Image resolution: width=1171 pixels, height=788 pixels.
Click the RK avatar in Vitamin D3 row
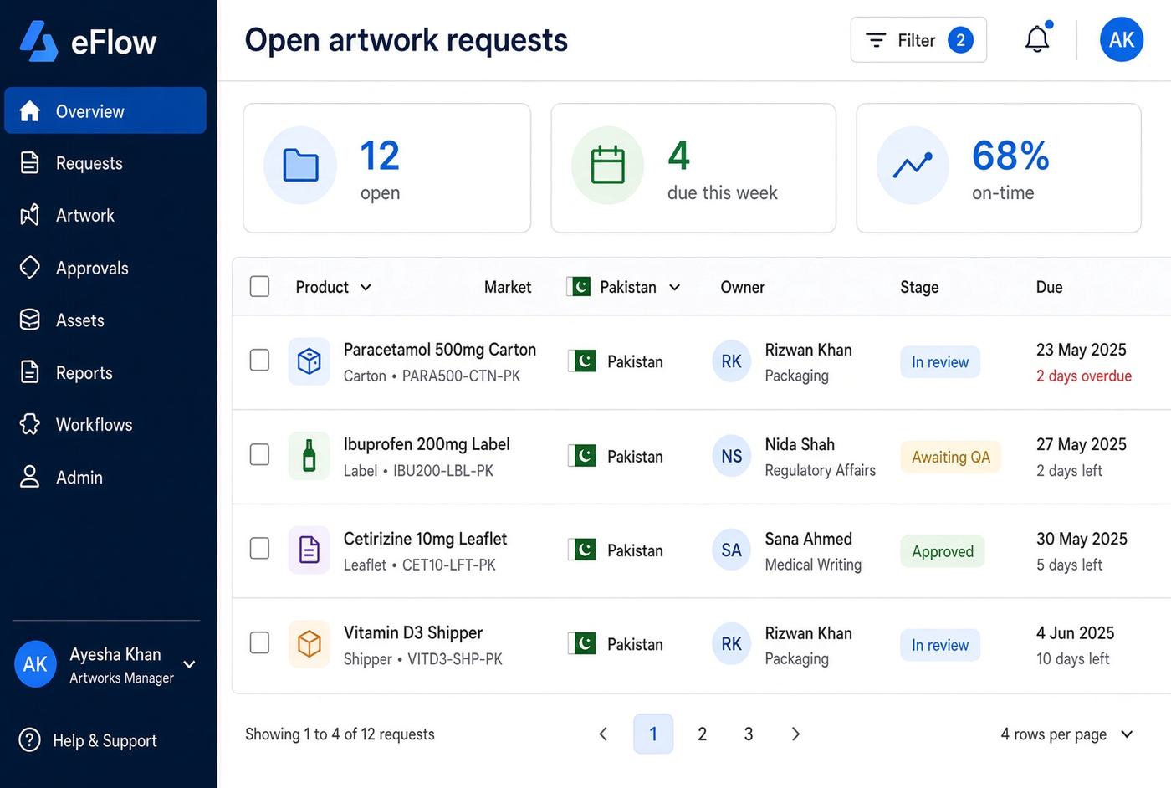(731, 644)
